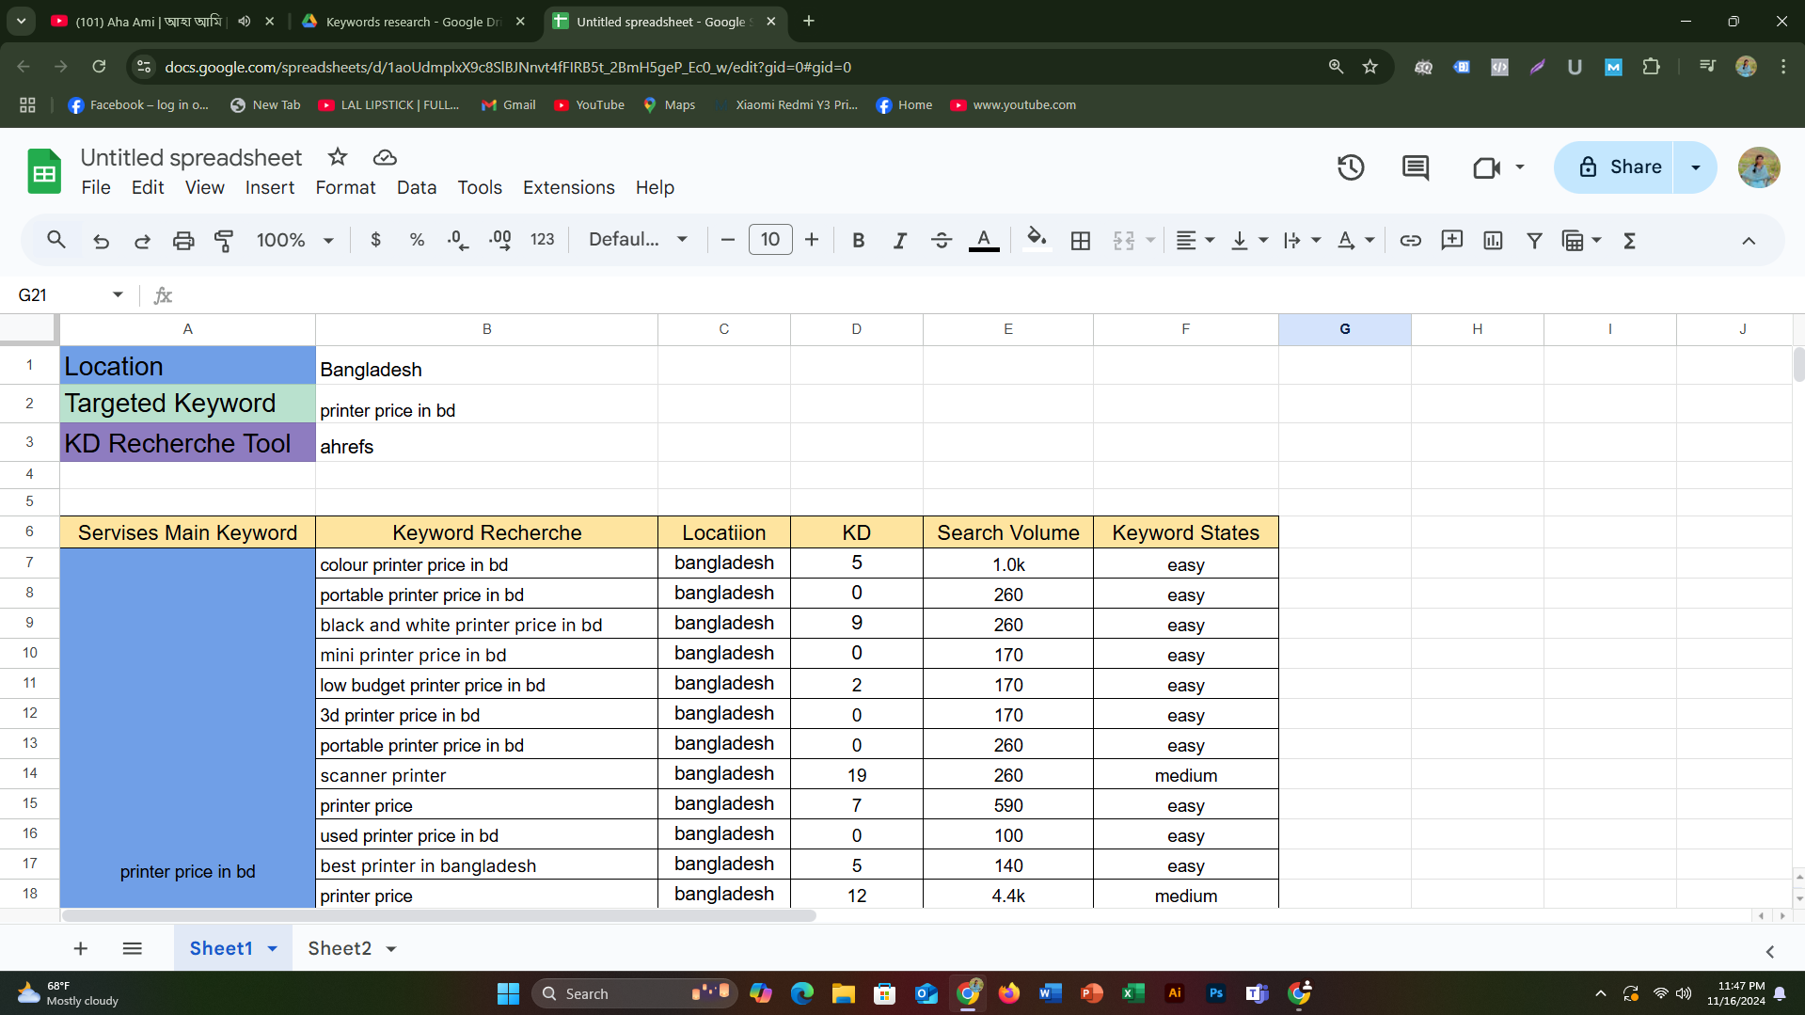1805x1015 pixels.
Task: Click the paint format roller icon
Action: coord(224,241)
